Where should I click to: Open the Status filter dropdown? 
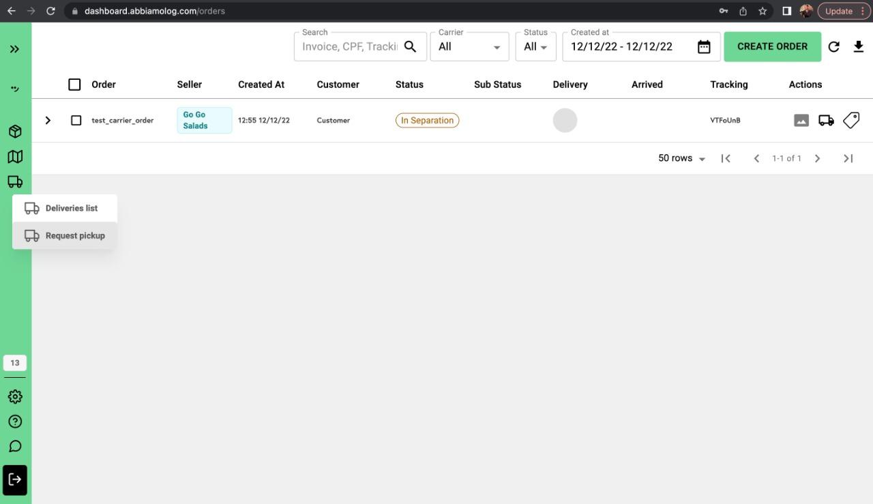[535, 46]
